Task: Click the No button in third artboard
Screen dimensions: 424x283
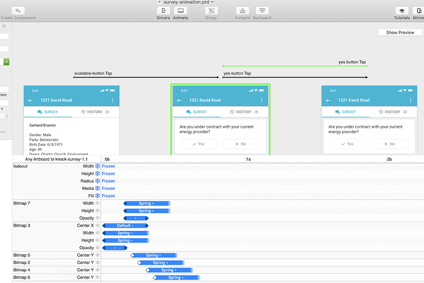Action: (390, 144)
